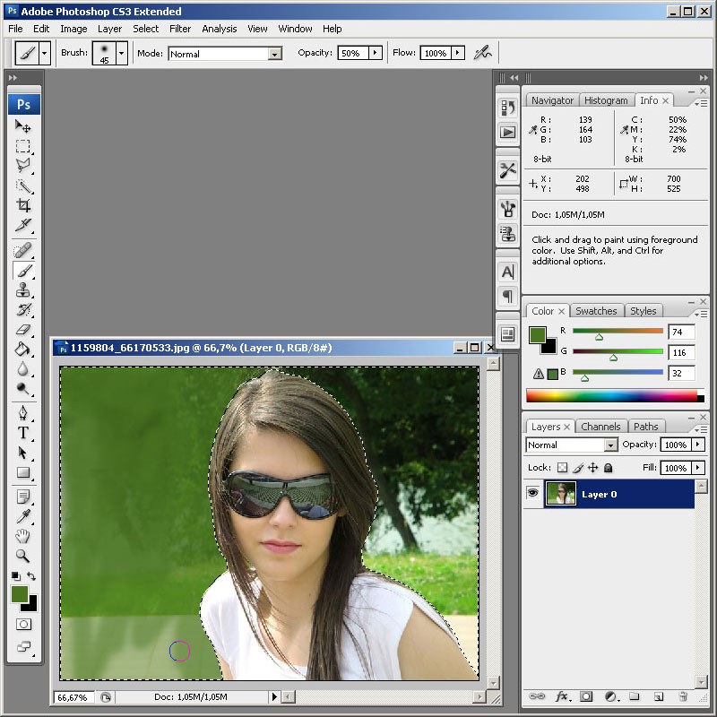Screen dimensions: 717x717
Task: Switch to the Histogram tab
Action: (606, 100)
